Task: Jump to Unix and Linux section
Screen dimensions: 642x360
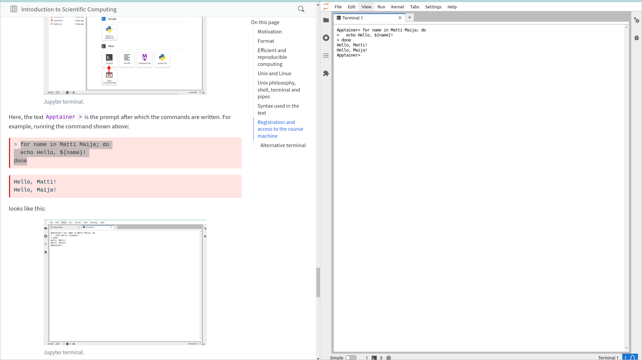Action: point(274,74)
